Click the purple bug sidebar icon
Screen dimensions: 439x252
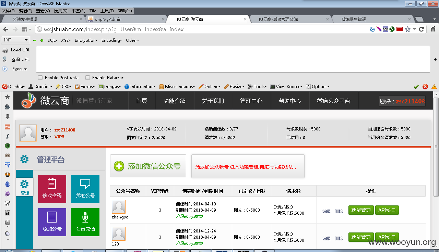[x=8, y=194]
